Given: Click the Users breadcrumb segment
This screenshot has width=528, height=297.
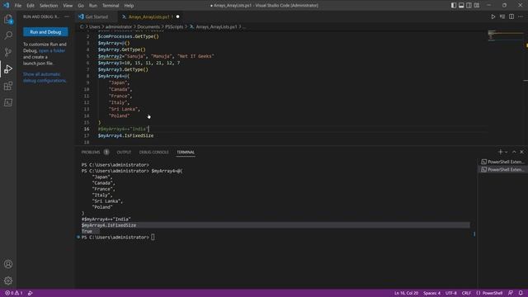Looking at the screenshot, I should [95, 26].
